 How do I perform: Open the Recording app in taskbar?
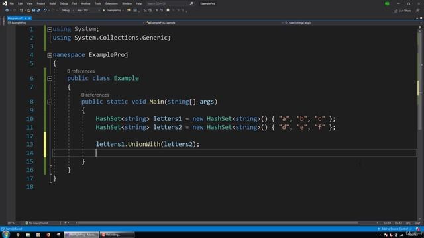tap(117, 235)
